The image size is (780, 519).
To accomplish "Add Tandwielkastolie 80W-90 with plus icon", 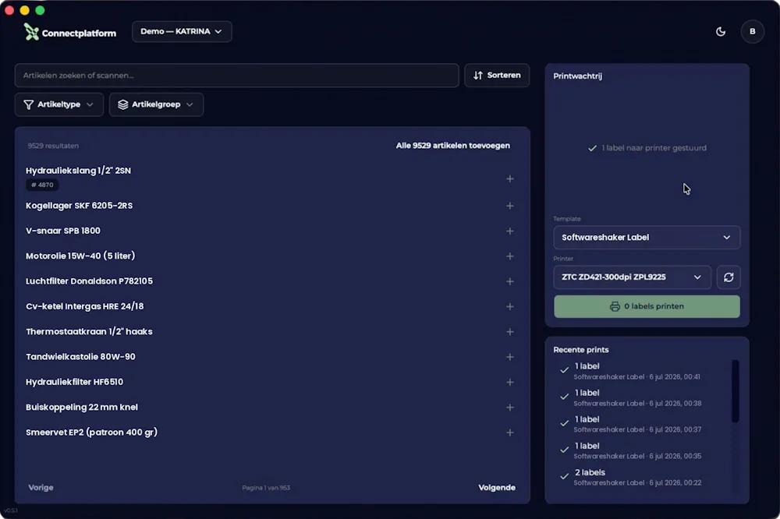I will [x=510, y=357].
